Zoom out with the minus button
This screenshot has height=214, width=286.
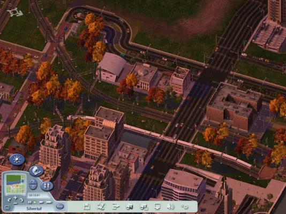point(16,203)
